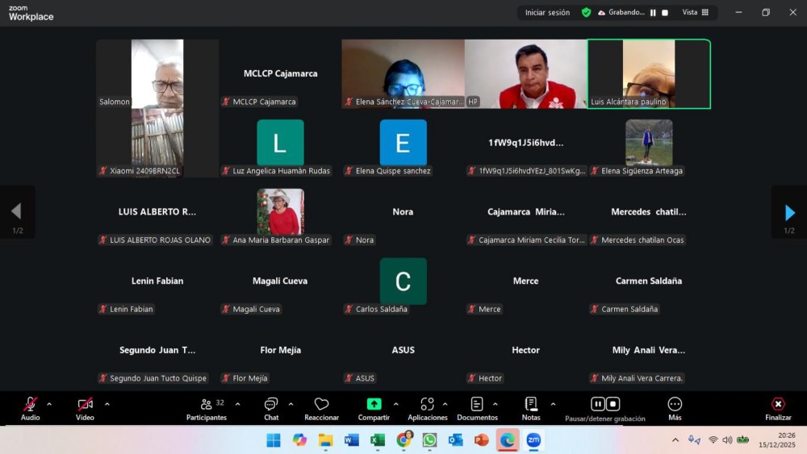
Task: Expand the audio options arrow beside Audio
Action: 49,404
